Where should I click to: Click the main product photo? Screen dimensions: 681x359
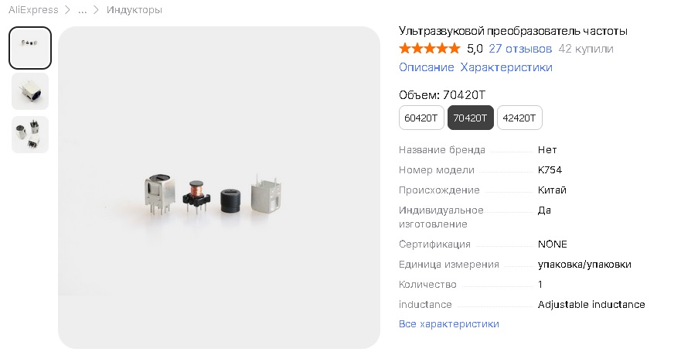click(x=219, y=187)
